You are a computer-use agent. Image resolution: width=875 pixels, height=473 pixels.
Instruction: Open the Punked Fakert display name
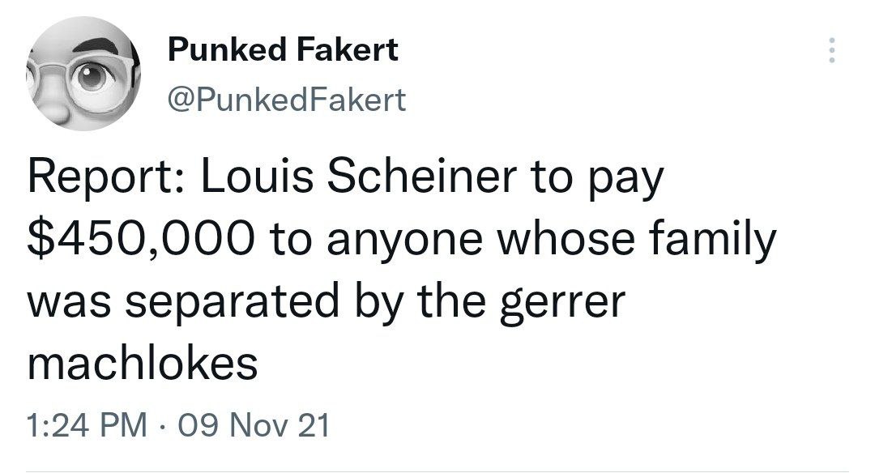click(283, 51)
